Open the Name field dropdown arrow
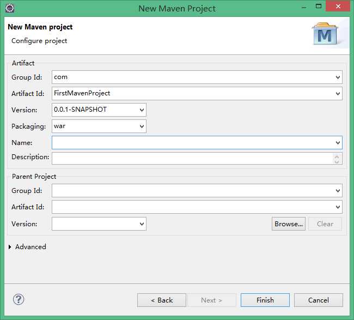This screenshot has width=354, height=320. click(338, 143)
